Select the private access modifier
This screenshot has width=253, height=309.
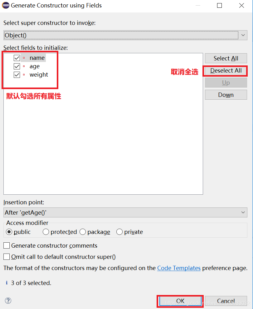(x=119, y=232)
